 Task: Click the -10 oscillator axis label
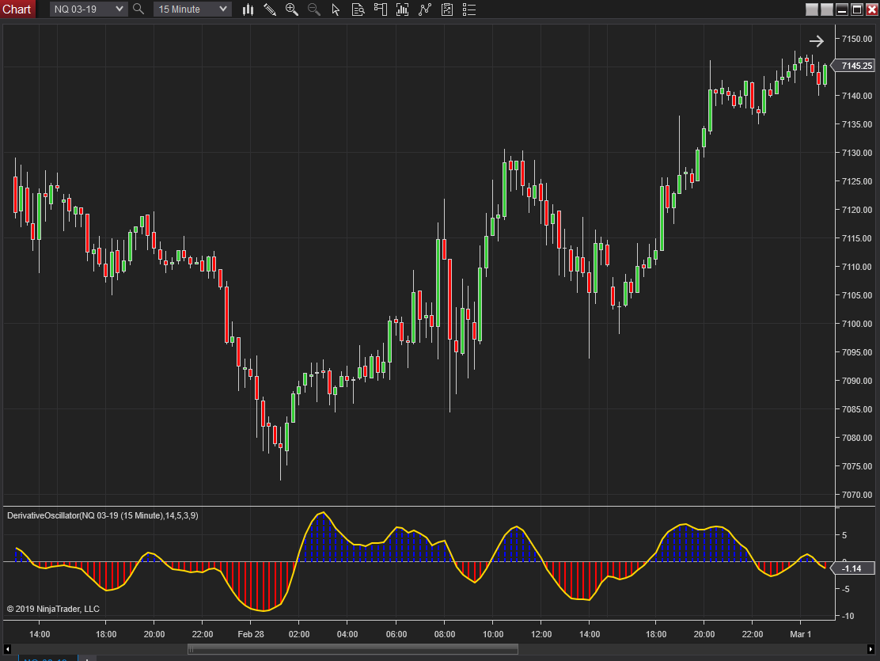pyautogui.click(x=848, y=616)
